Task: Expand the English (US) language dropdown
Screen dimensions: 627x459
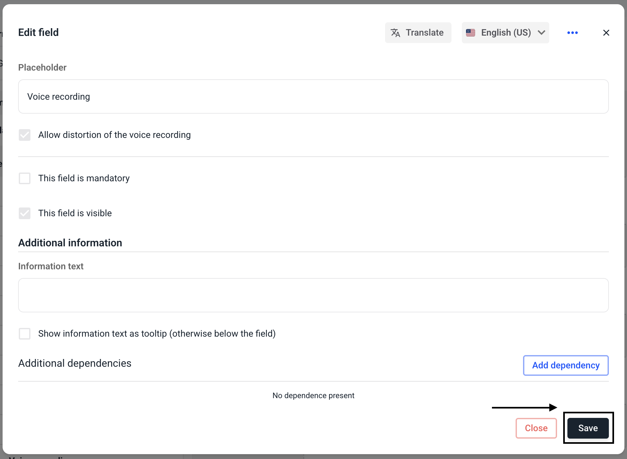Action: coord(505,33)
